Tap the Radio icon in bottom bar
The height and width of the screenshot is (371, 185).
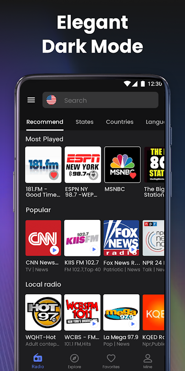click(x=38, y=357)
